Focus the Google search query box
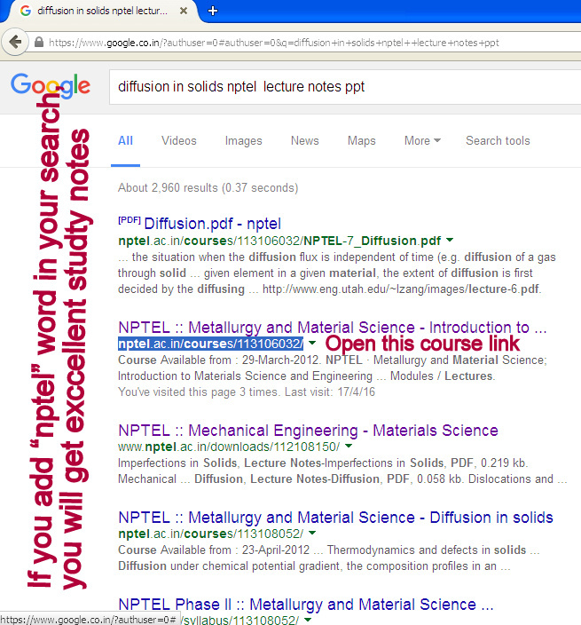The height and width of the screenshot is (625, 581). pyautogui.click(x=345, y=87)
